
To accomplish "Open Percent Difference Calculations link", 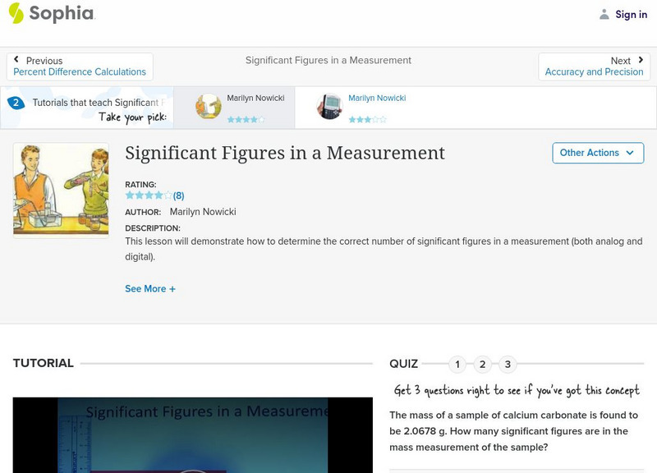I will (x=80, y=71).
